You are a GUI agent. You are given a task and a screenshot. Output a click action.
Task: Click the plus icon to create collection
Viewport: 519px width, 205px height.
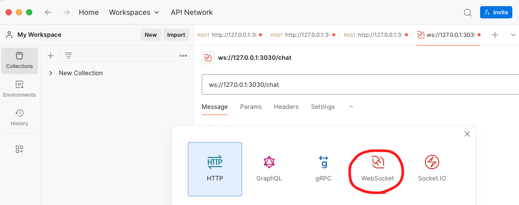[x=51, y=56]
